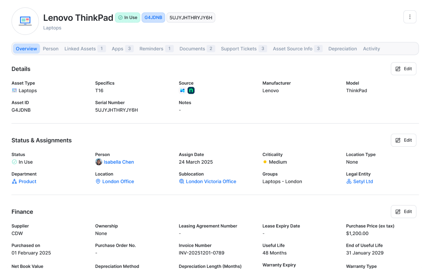This screenshot has height=269, width=429.
Task: Click the 5UJYJHTHRYJY6H serial number badge
Action: (191, 17)
